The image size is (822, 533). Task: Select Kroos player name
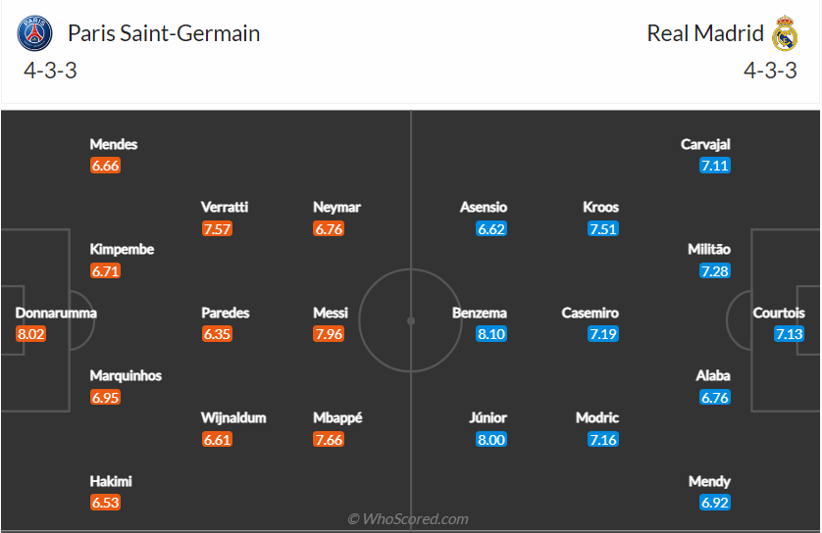pyautogui.click(x=600, y=208)
